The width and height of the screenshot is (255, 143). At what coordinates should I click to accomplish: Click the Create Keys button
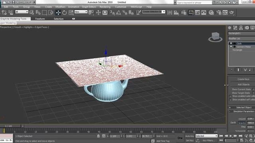[243, 79]
